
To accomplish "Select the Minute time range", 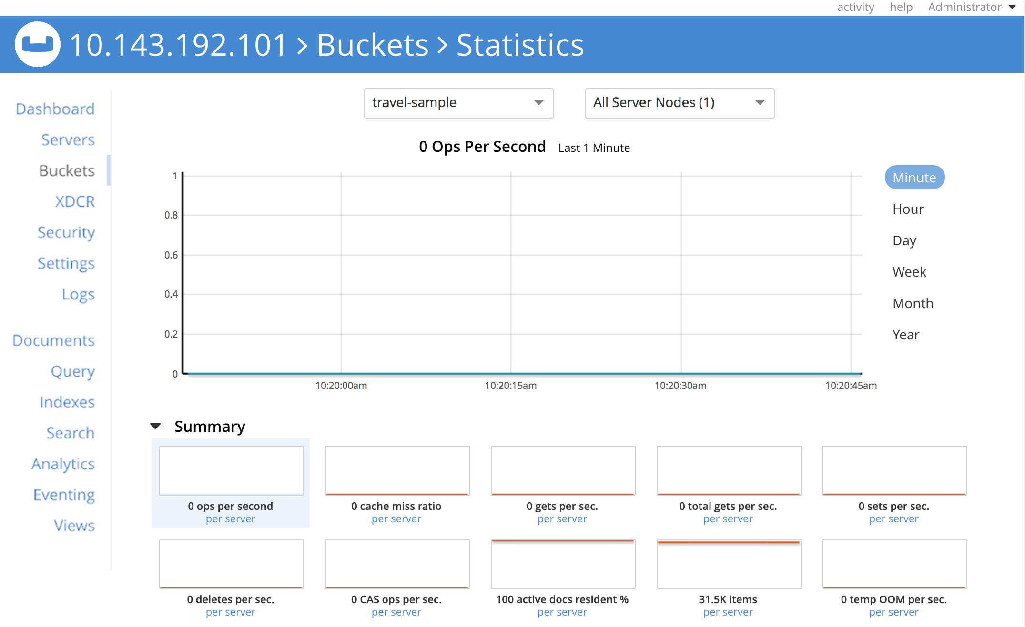I will [x=914, y=178].
